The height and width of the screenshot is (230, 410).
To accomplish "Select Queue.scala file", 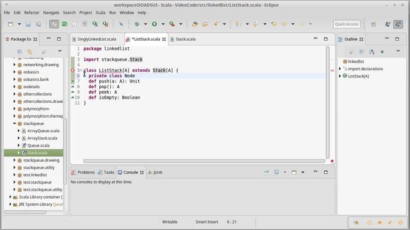I will tap(38, 146).
